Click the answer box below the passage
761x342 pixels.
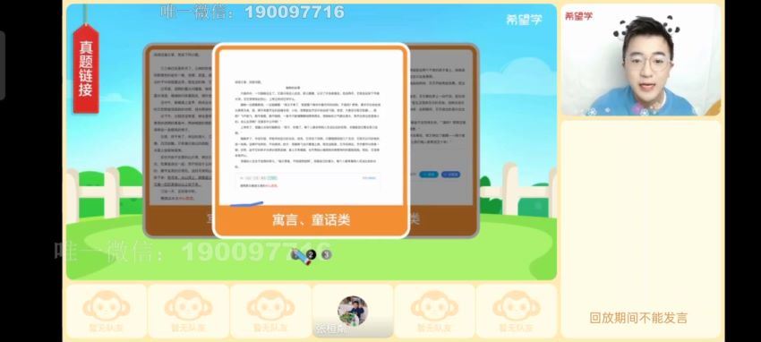click(307, 182)
